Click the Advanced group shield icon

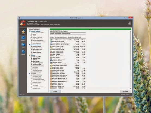tap(30, 73)
